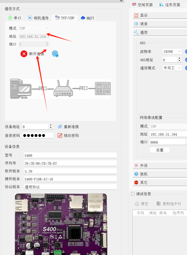Click the 串口 tab green icon
The width and height of the screenshot is (187, 255).
pyautogui.click(x=10, y=18)
